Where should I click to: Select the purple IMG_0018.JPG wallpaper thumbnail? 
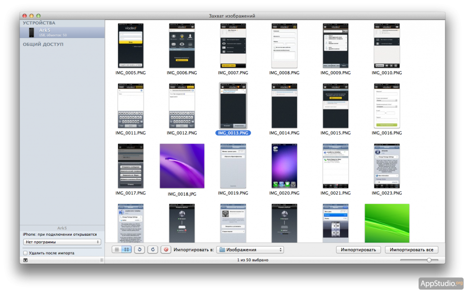[x=182, y=166]
